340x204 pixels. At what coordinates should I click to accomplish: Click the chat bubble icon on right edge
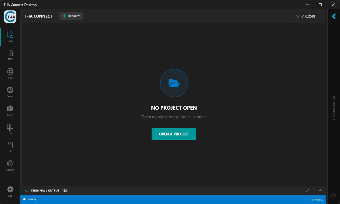tap(333, 195)
